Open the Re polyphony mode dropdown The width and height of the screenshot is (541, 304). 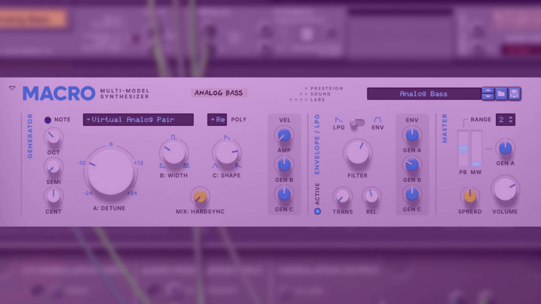point(217,120)
